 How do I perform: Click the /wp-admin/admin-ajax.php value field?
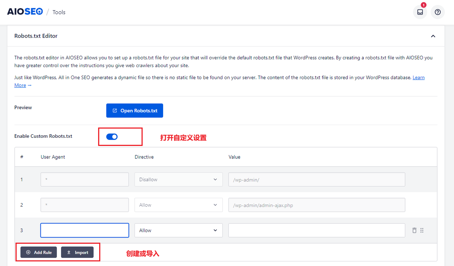pyautogui.click(x=317, y=205)
